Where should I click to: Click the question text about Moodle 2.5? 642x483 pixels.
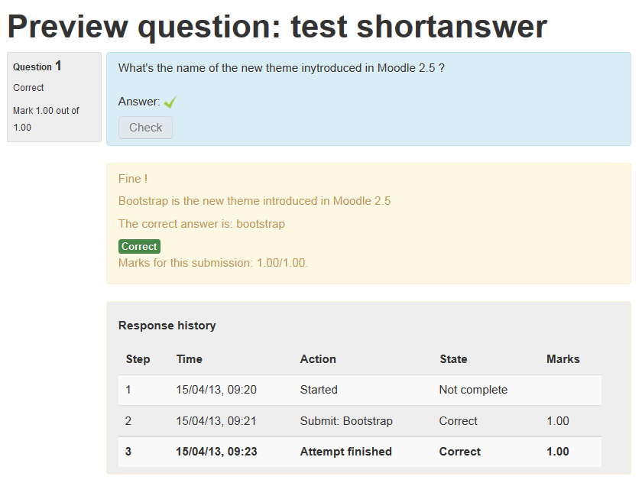coord(281,68)
